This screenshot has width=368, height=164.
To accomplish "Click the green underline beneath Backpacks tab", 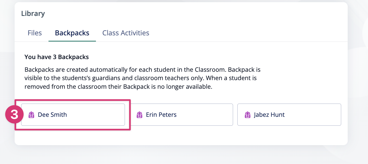I will 72,41.
